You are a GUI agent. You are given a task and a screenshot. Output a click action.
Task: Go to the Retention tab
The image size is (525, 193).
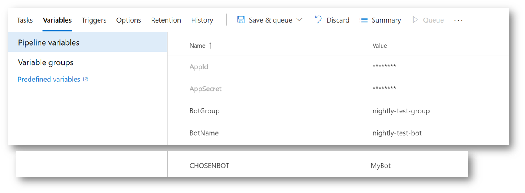click(166, 20)
